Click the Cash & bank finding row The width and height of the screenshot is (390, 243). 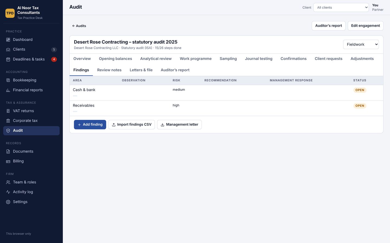(226, 93)
